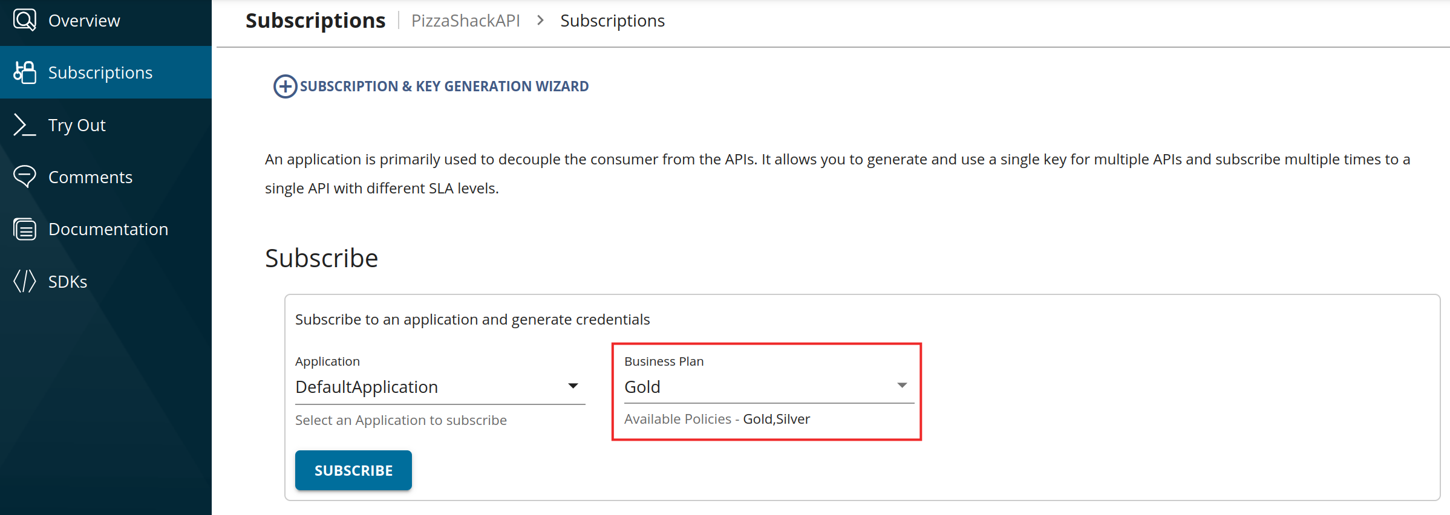Select the Comments menu label
This screenshot has height=515, width=1450.
[90, 177]
